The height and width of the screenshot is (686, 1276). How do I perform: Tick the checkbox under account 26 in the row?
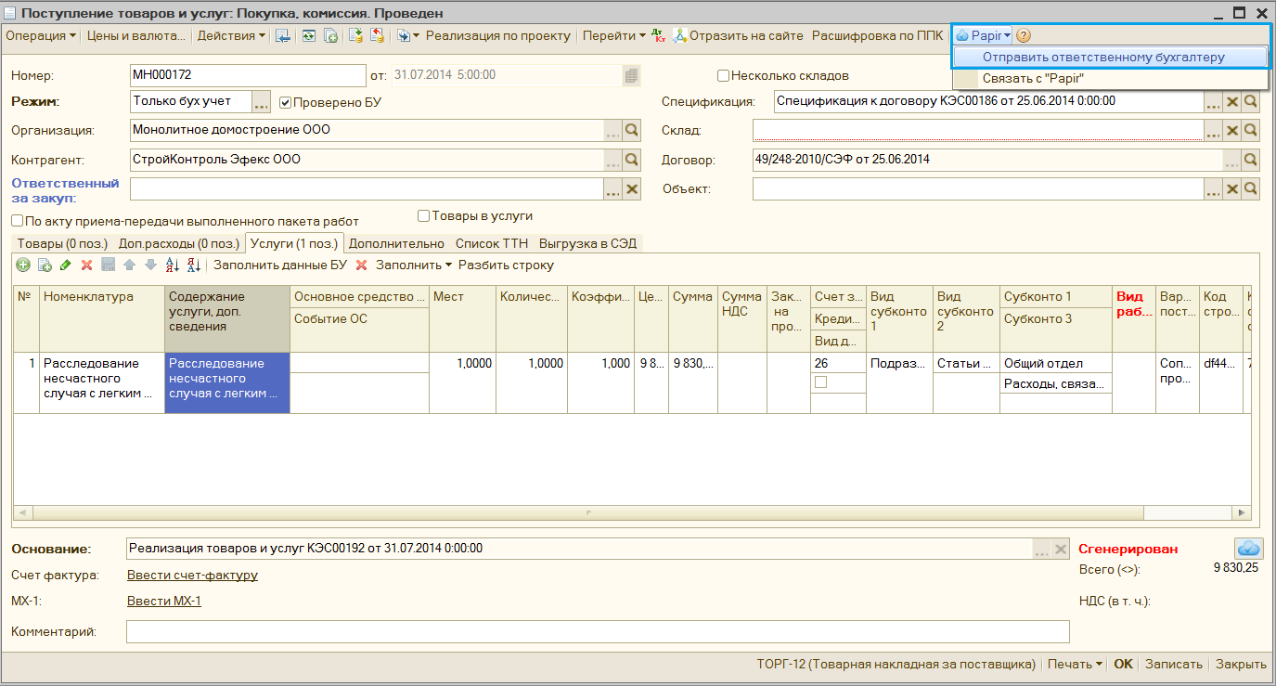tap(820, 382)
